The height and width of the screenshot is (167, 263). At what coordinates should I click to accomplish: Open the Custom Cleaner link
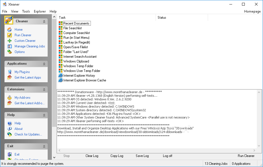25,41
